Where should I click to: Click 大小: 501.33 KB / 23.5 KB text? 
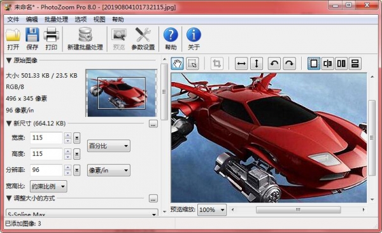pyautogui.click(x=41, y=76)
